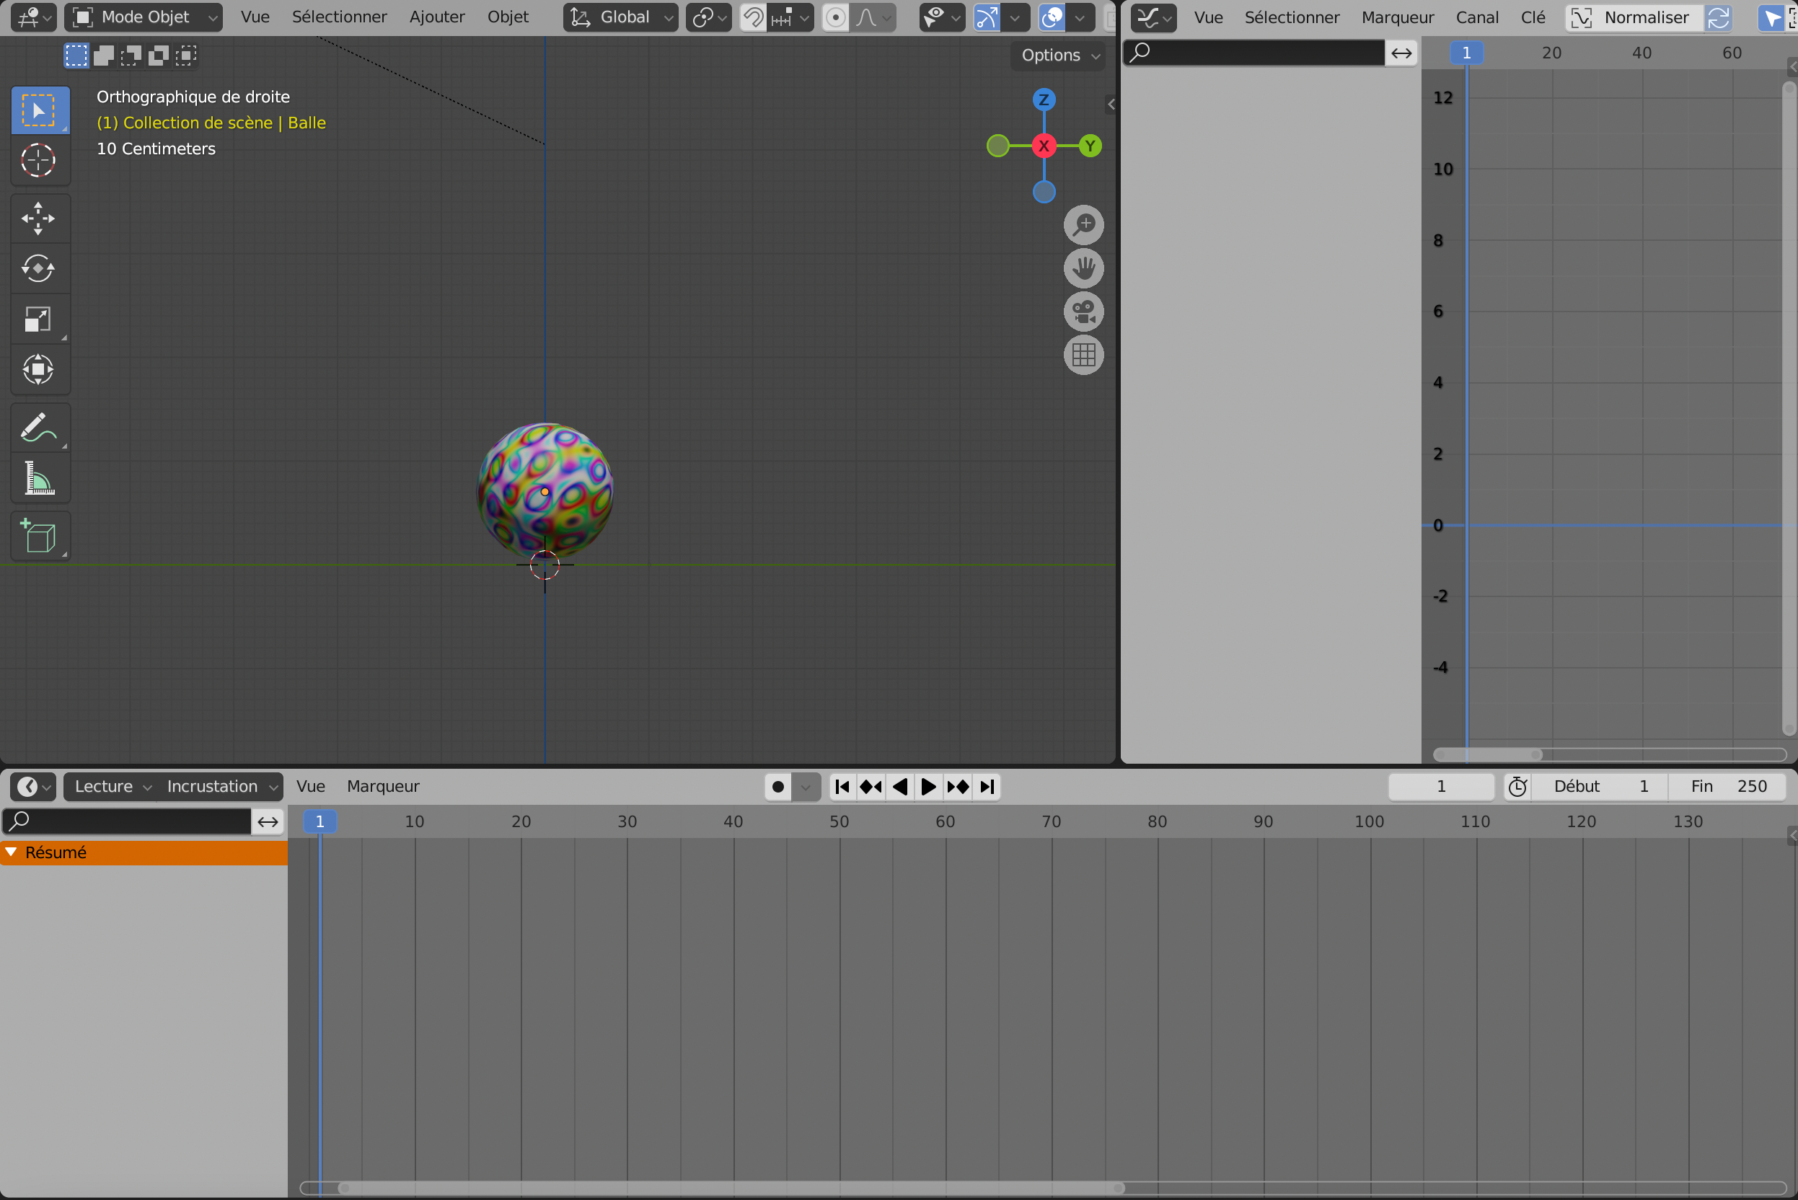This screenshot has height=1200, width=1798.
Task: Enable auto keying record button
Action: 777,787
